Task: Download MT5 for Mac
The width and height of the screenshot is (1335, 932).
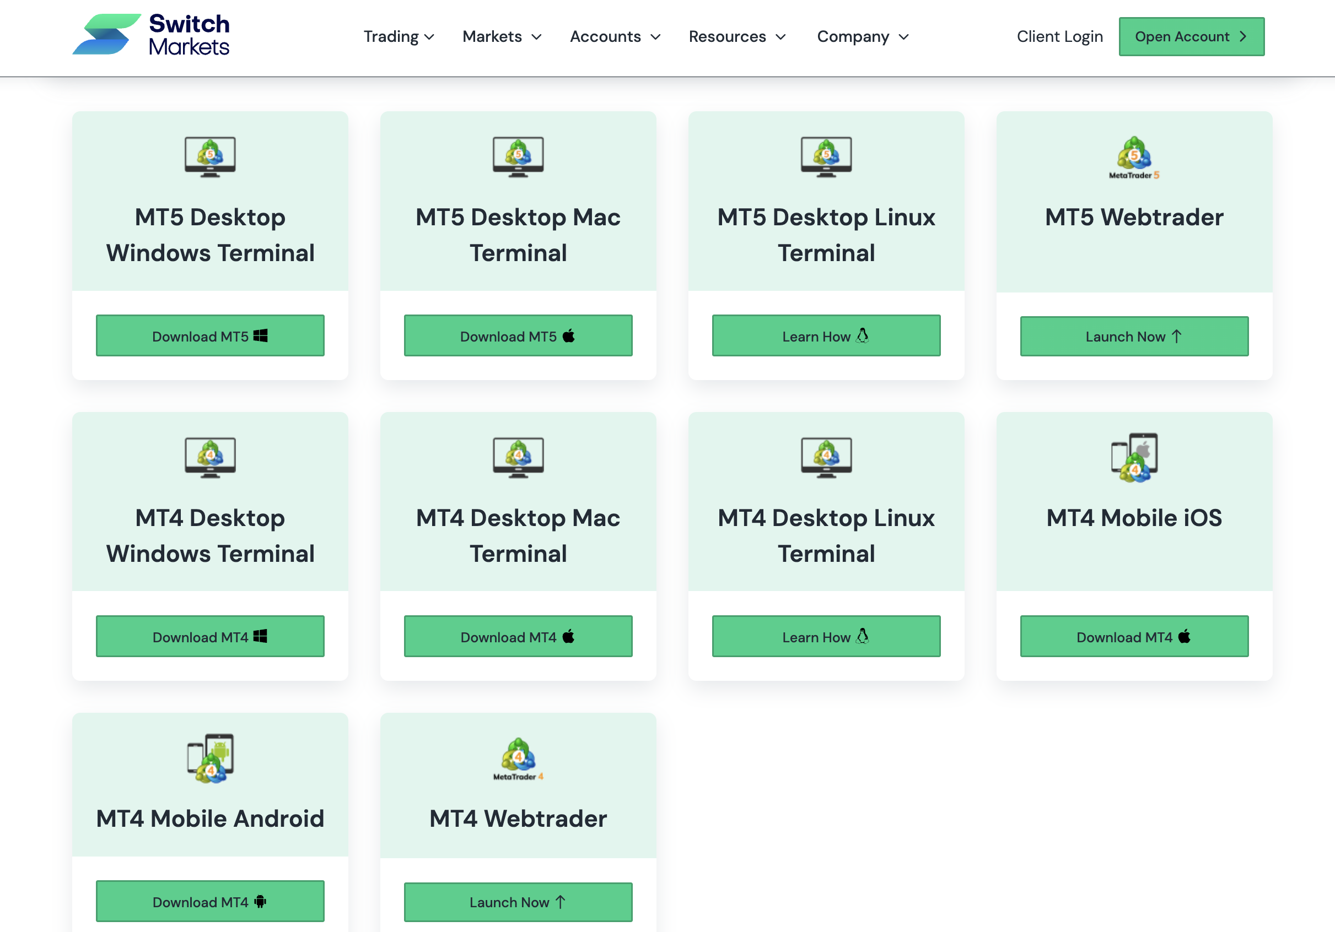Action: 518,336
